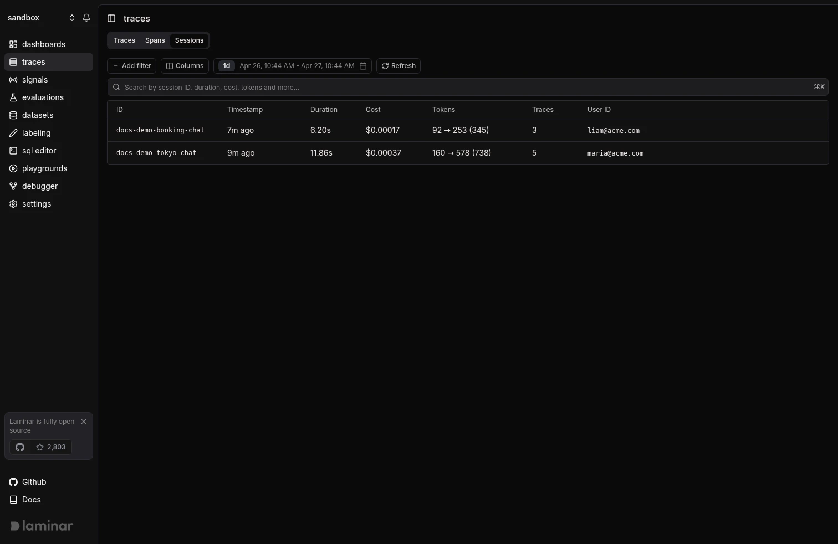The height and width of the screenshot is (544, 838).
Task: Select the labeling pencil icon
Action: coord(13,133)
